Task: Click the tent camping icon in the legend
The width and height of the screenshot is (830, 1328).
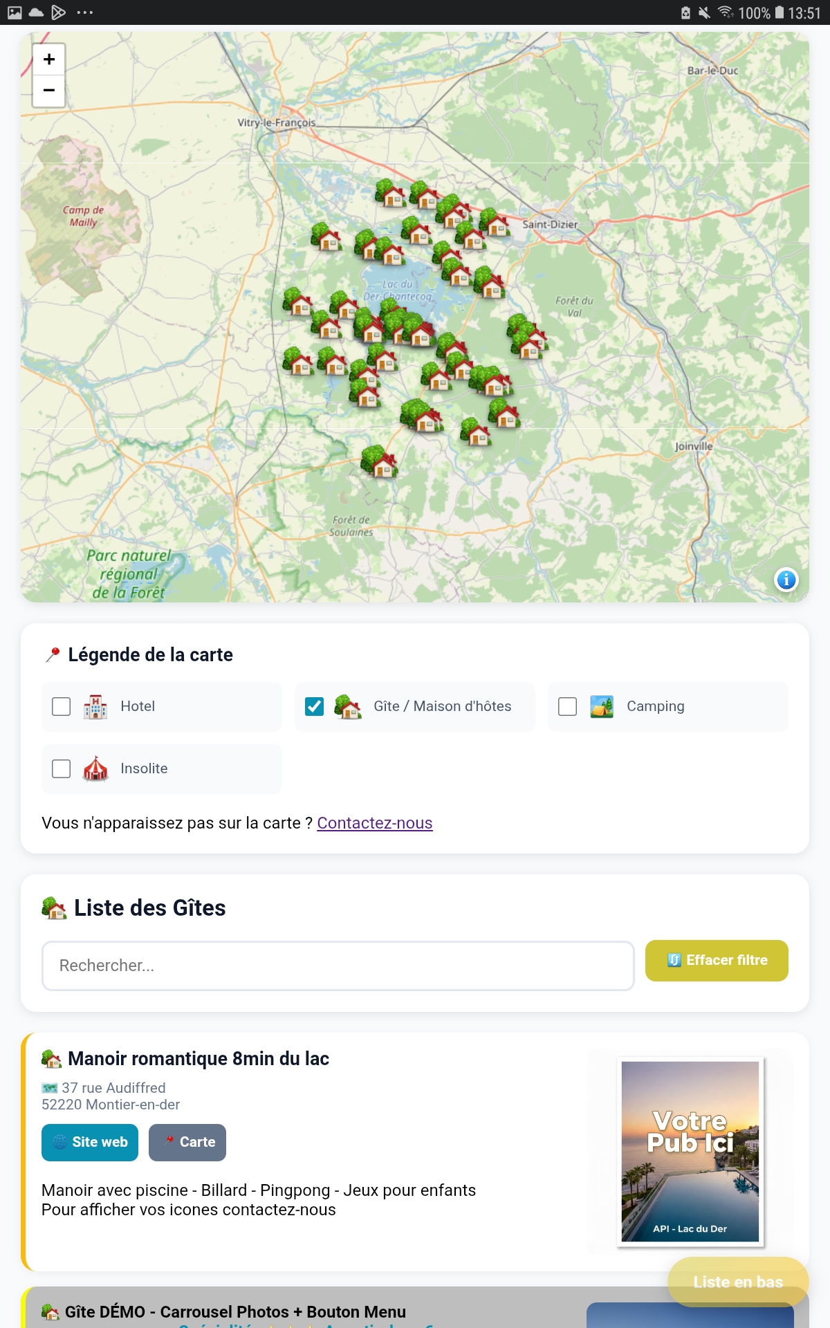Action: tap(602, 706)
